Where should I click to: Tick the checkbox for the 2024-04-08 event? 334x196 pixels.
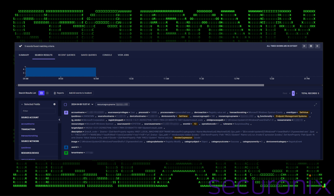click(65, 105)
